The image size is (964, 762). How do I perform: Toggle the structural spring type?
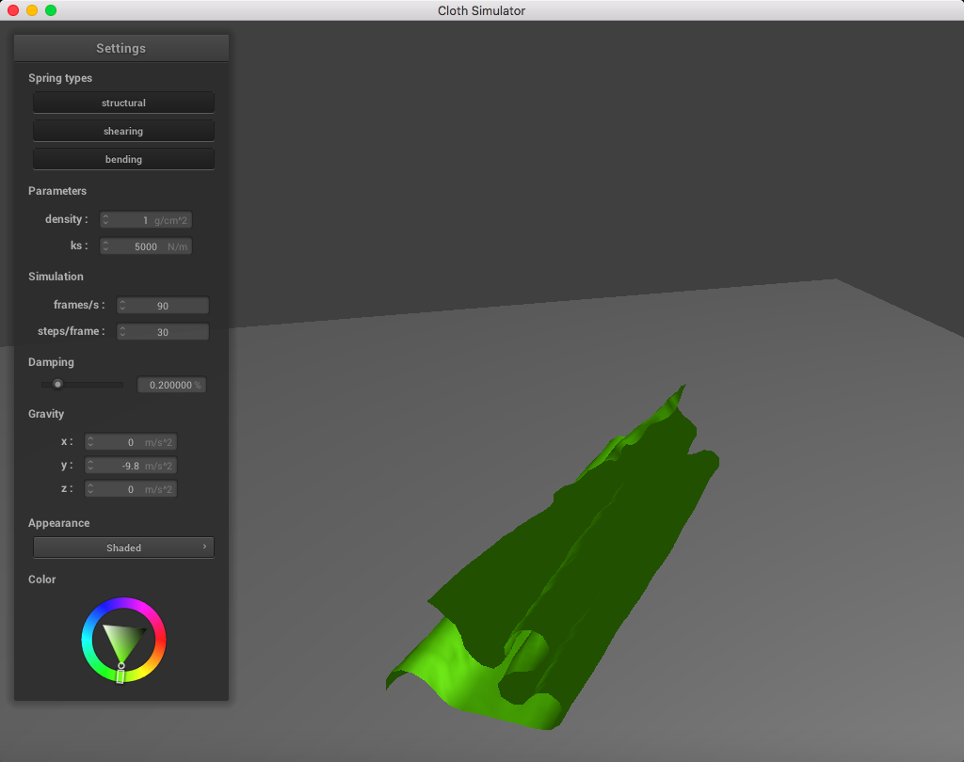pyautogui.click(x=123, y=103)
